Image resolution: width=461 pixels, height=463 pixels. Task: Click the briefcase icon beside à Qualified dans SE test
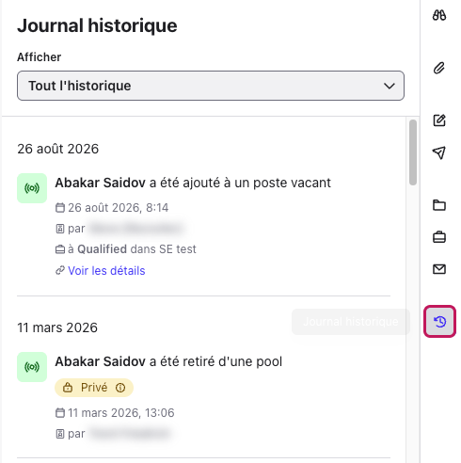point(60,249)
